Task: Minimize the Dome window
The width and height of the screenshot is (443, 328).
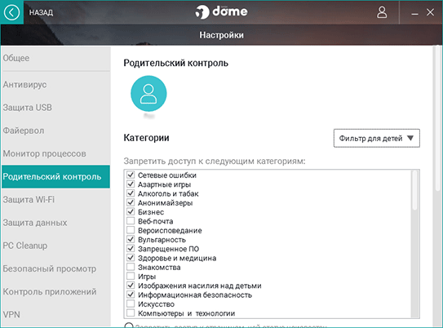Action: click(x=414, y=13)
